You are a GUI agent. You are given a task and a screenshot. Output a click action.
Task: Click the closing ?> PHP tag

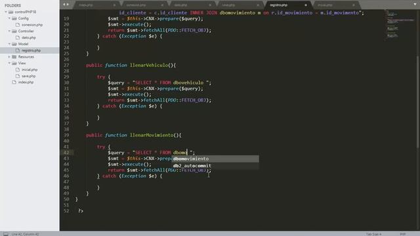coord(81,211)
